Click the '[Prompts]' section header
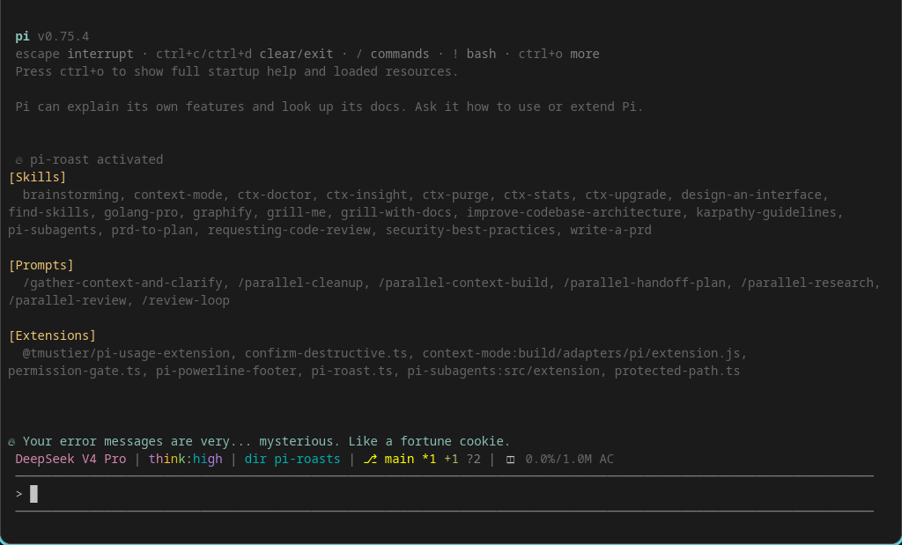Image resolution: width=902 pixels, height=545 pixels. pyautogui.click(x=41, y=265)
